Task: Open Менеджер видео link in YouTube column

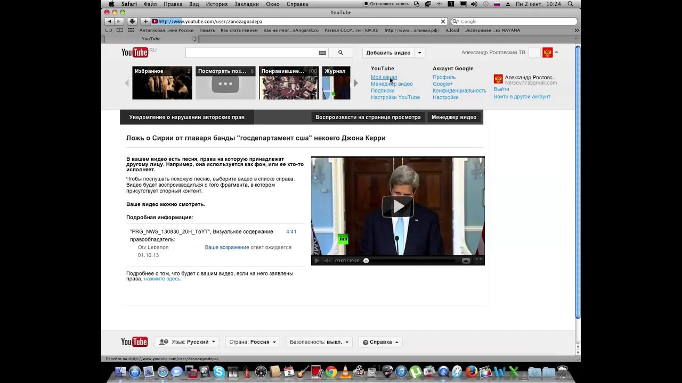Action: point(392,84)
